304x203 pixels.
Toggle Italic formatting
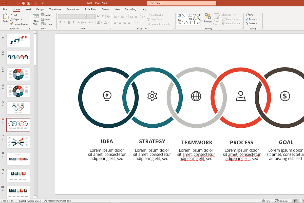[x=65, y=22]
